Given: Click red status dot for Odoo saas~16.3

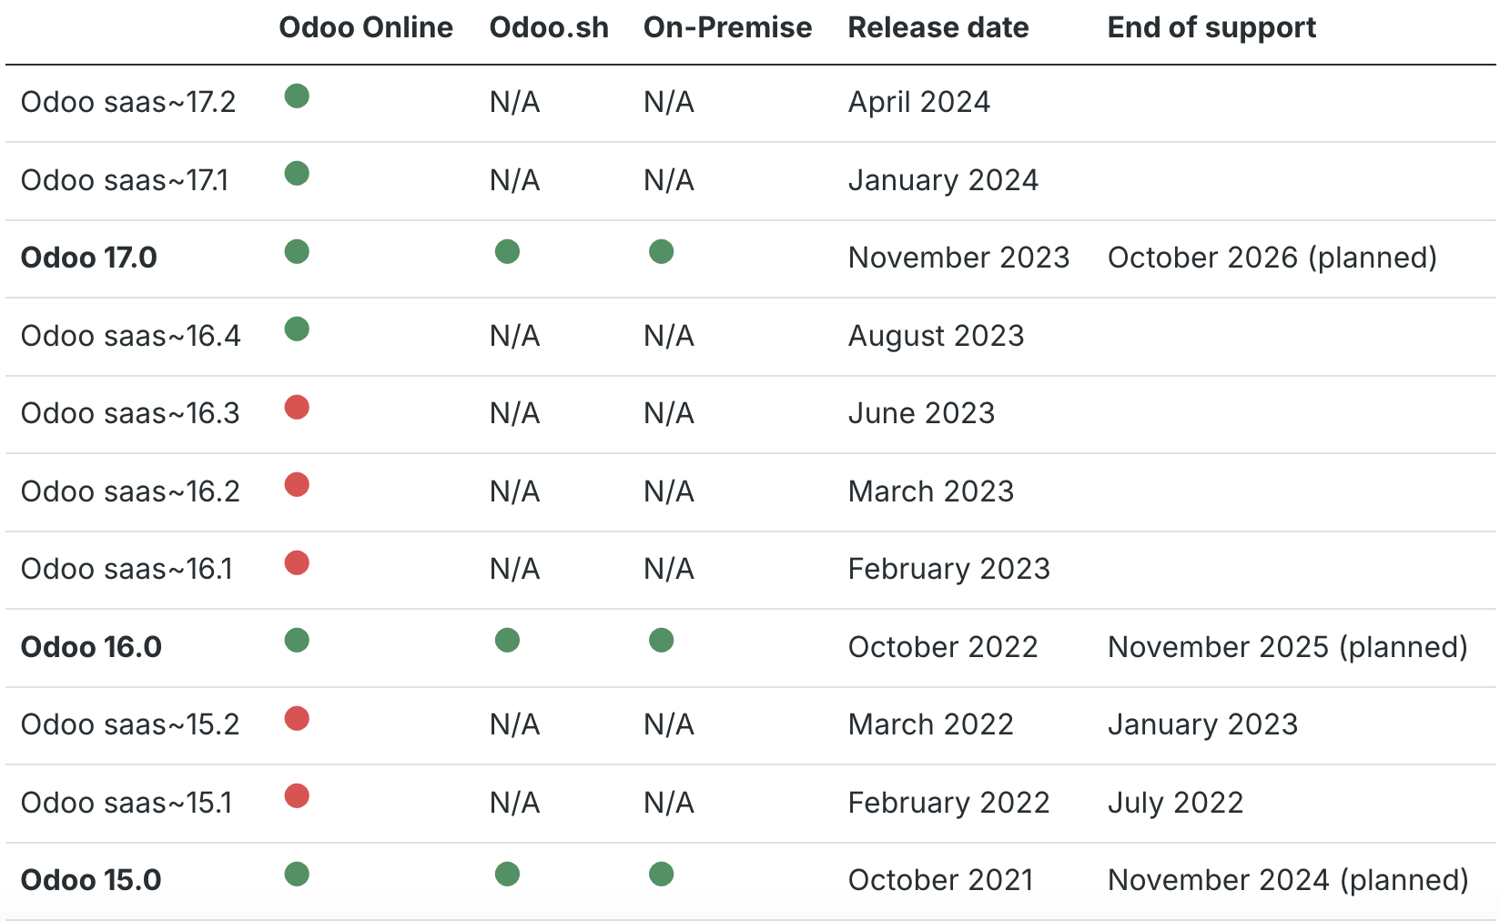Looking at the screenshot, I should pyautogui.click(x=297, y=407).
